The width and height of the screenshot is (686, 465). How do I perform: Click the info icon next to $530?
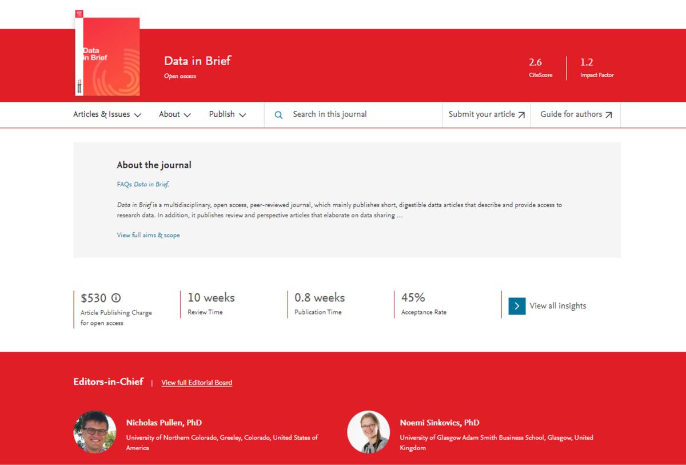click(x=116, y=298)
